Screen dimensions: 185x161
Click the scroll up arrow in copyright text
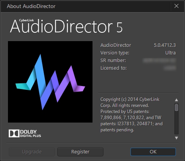click(x=176, y=100)
